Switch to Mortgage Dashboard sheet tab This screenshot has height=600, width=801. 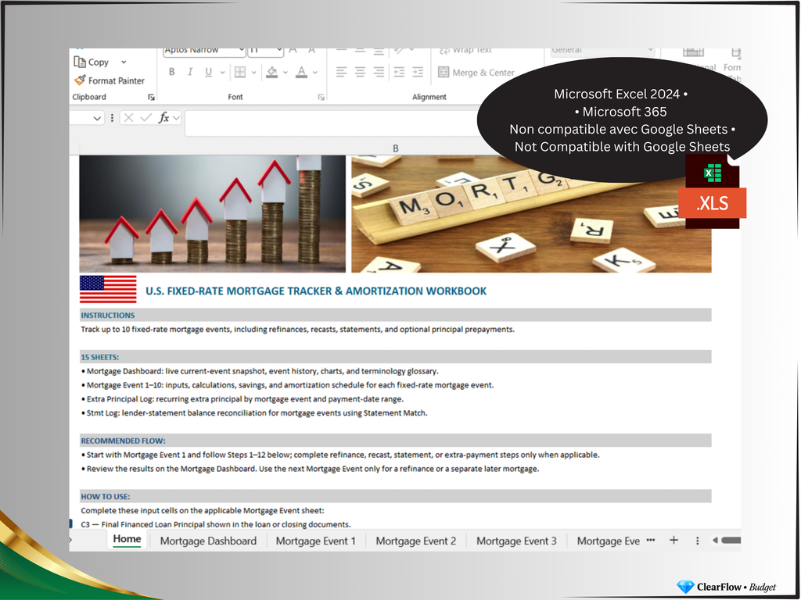pyautogui.click(x=208, y=541)
